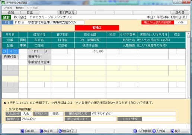The width and height of the screenshot is (192, 135).
Task: Click the empty credit account code cell
Action: (x=60, y=51)
